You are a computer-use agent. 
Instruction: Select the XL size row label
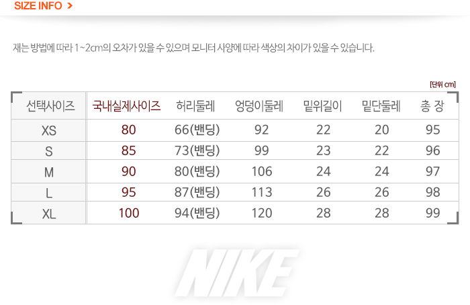tap(49, 214)
